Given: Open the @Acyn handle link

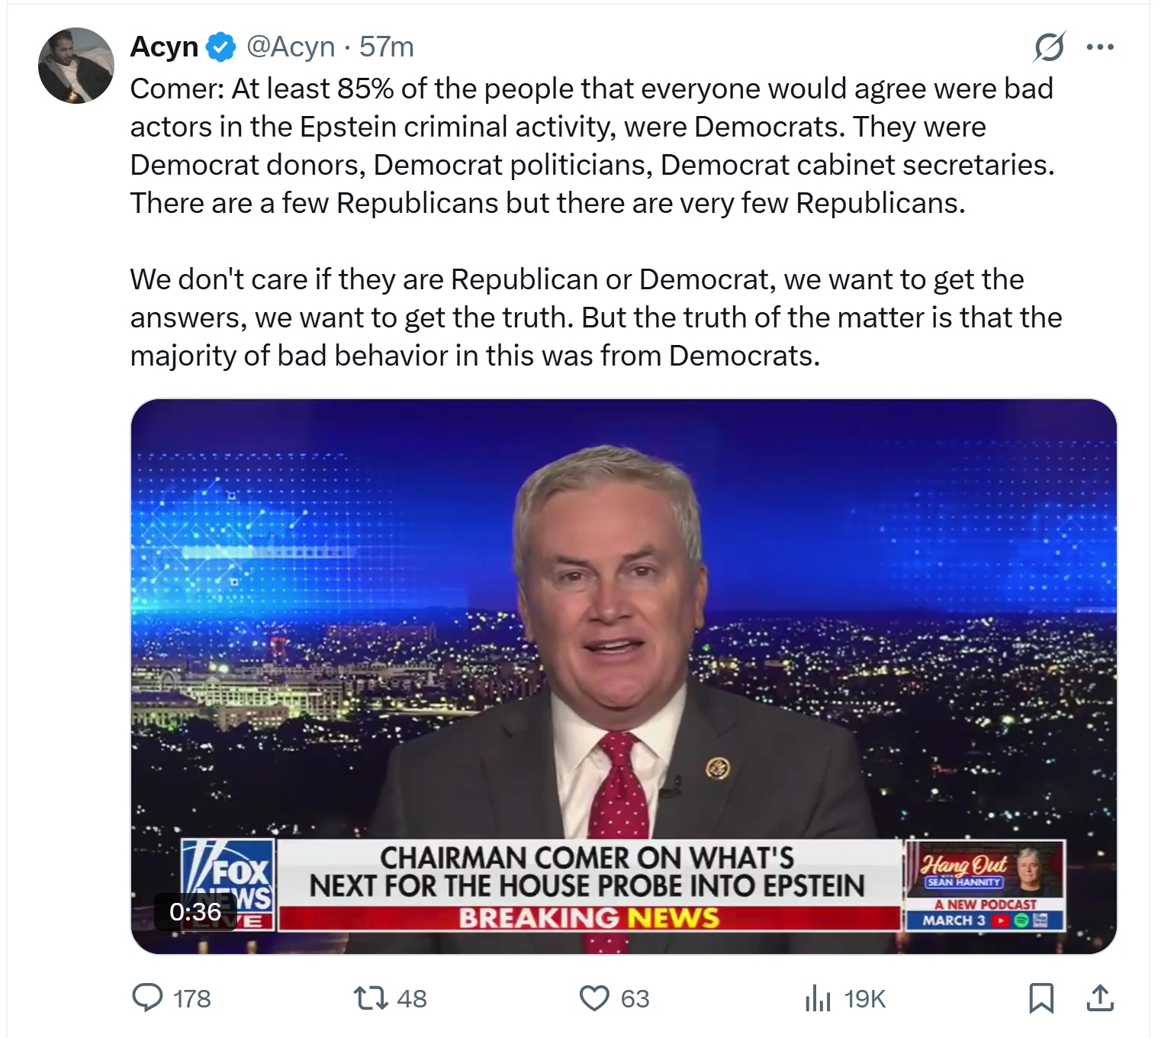Looking at the screenshot, I should pos(291,47).
